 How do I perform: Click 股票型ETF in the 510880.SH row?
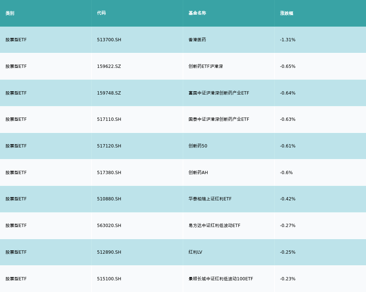[16, 199]
